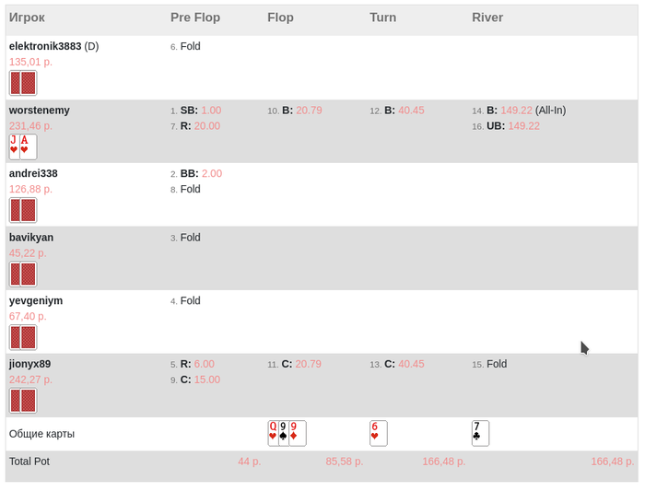Click andrei338's hidden hole cards
The height and width of the screenshot is (491, 645).
(x=23, y=210)
